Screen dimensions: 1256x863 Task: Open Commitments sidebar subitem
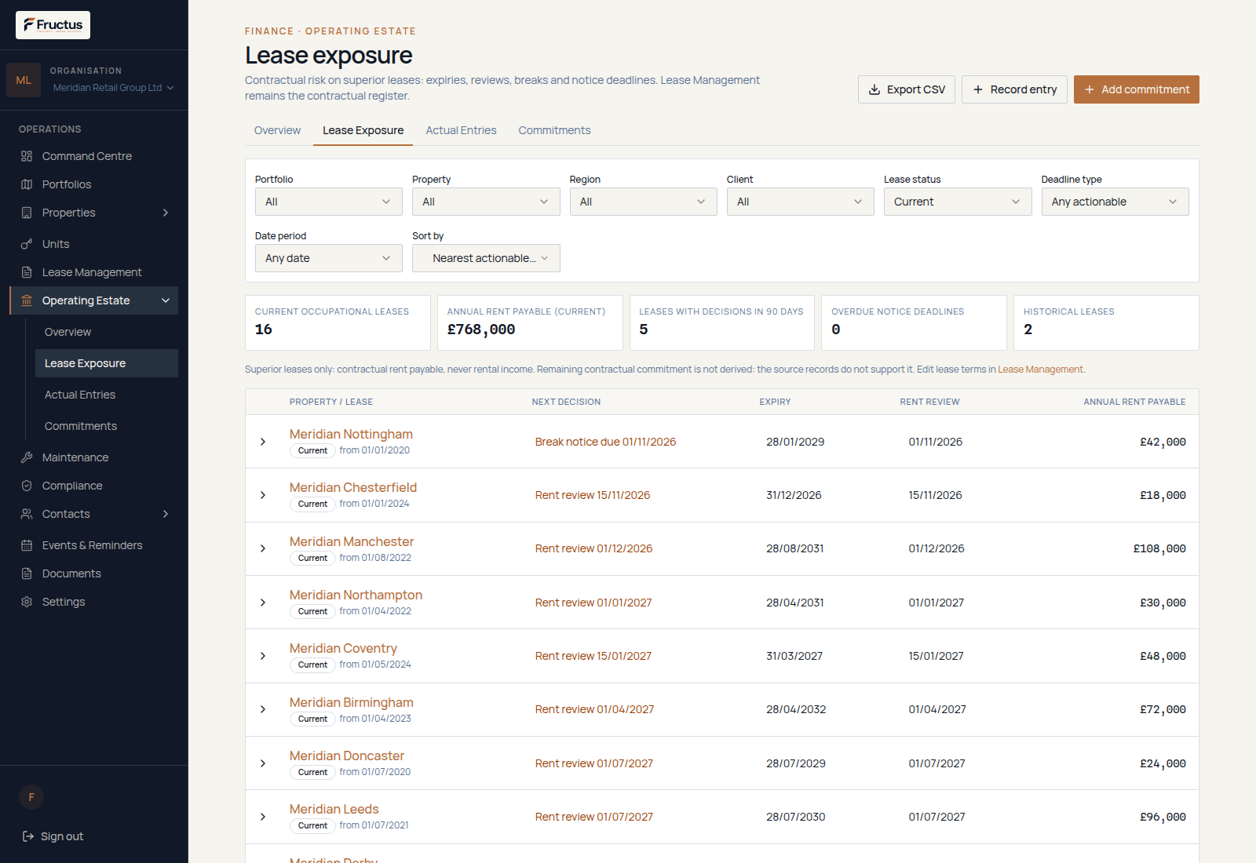(x=106, y=426)
